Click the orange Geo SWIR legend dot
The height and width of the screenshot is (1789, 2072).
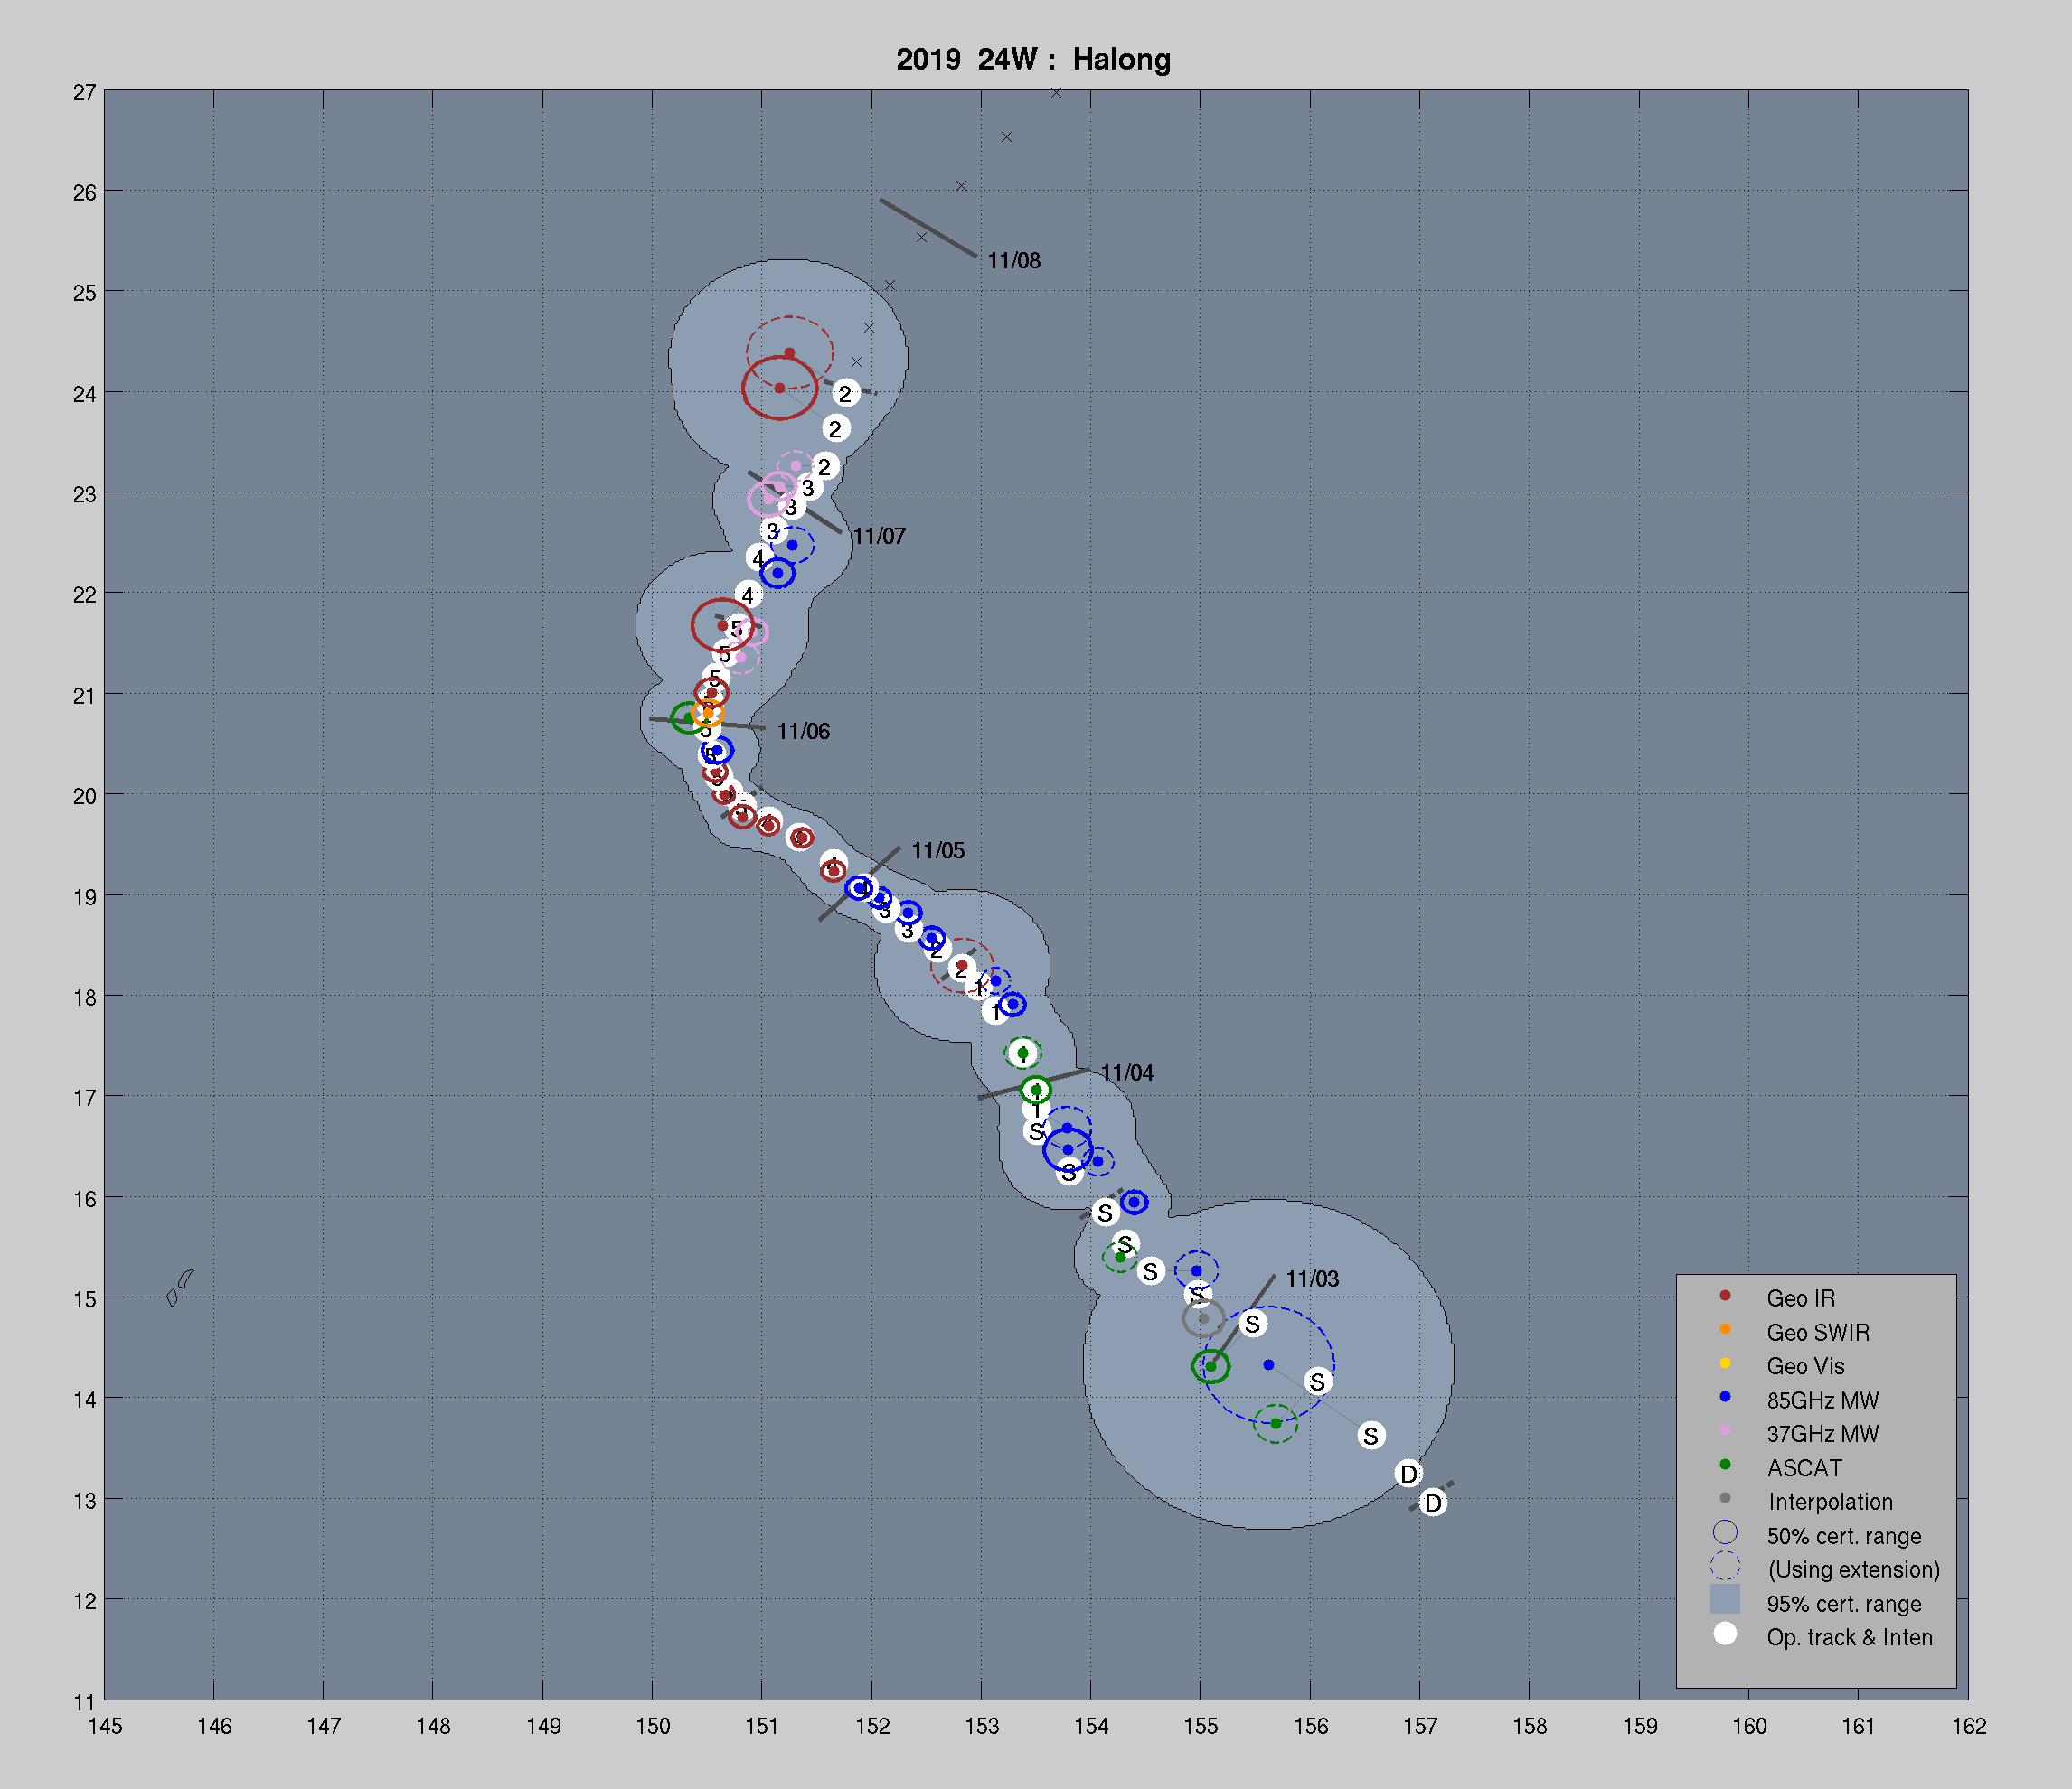[x=1724, y=1329]
